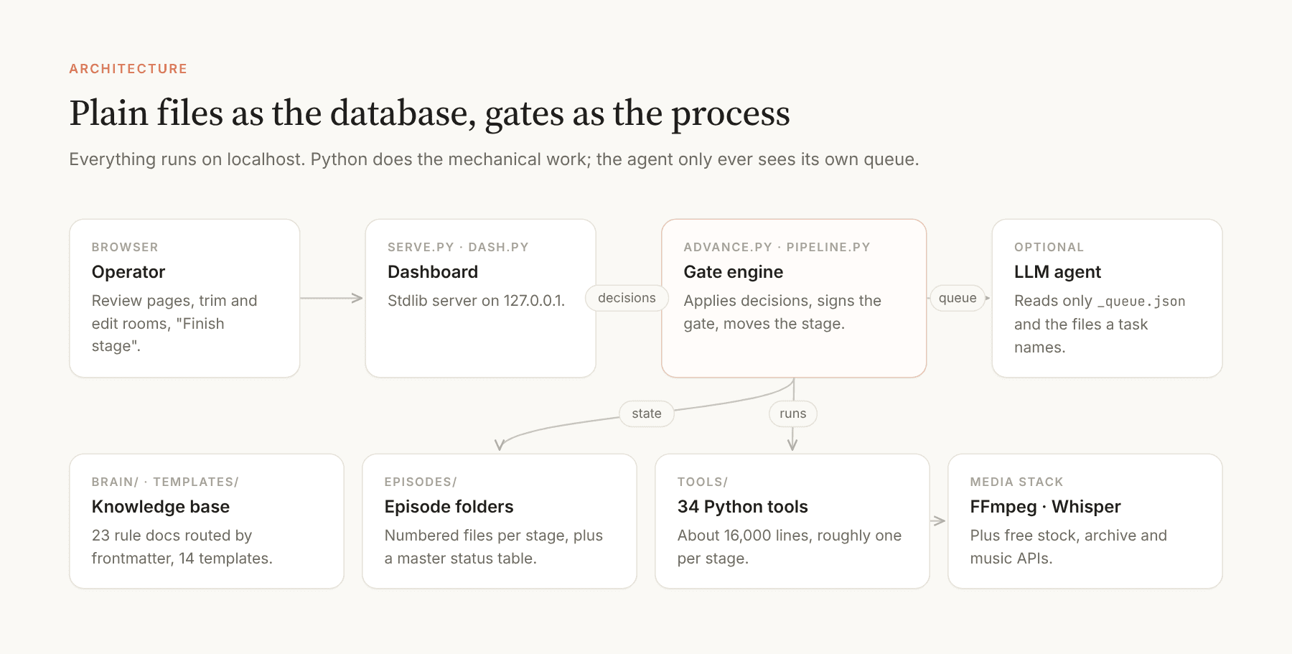Click the BROWSER label on the Operator card
The image size is (1292, 654).
pyautogui.click(x=125, y=247)
